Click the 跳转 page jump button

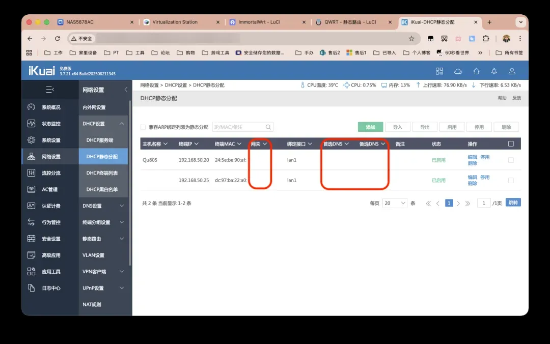tap(513, 203)
